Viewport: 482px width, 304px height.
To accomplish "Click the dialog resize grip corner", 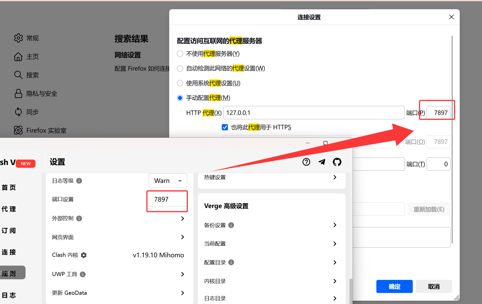I will [x=456, y=298].
